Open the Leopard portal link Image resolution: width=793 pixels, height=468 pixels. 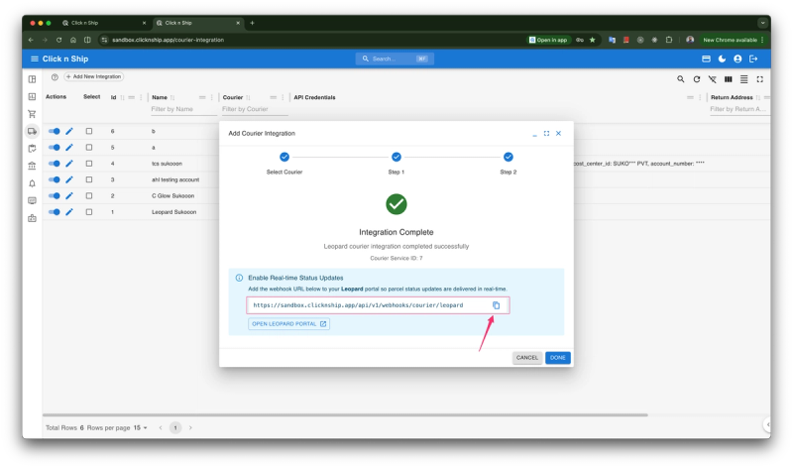(x=288, y=324)
